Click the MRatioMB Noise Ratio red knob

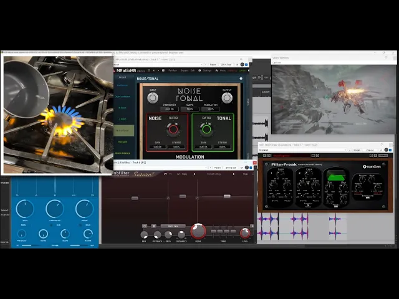tap(173, 129)
